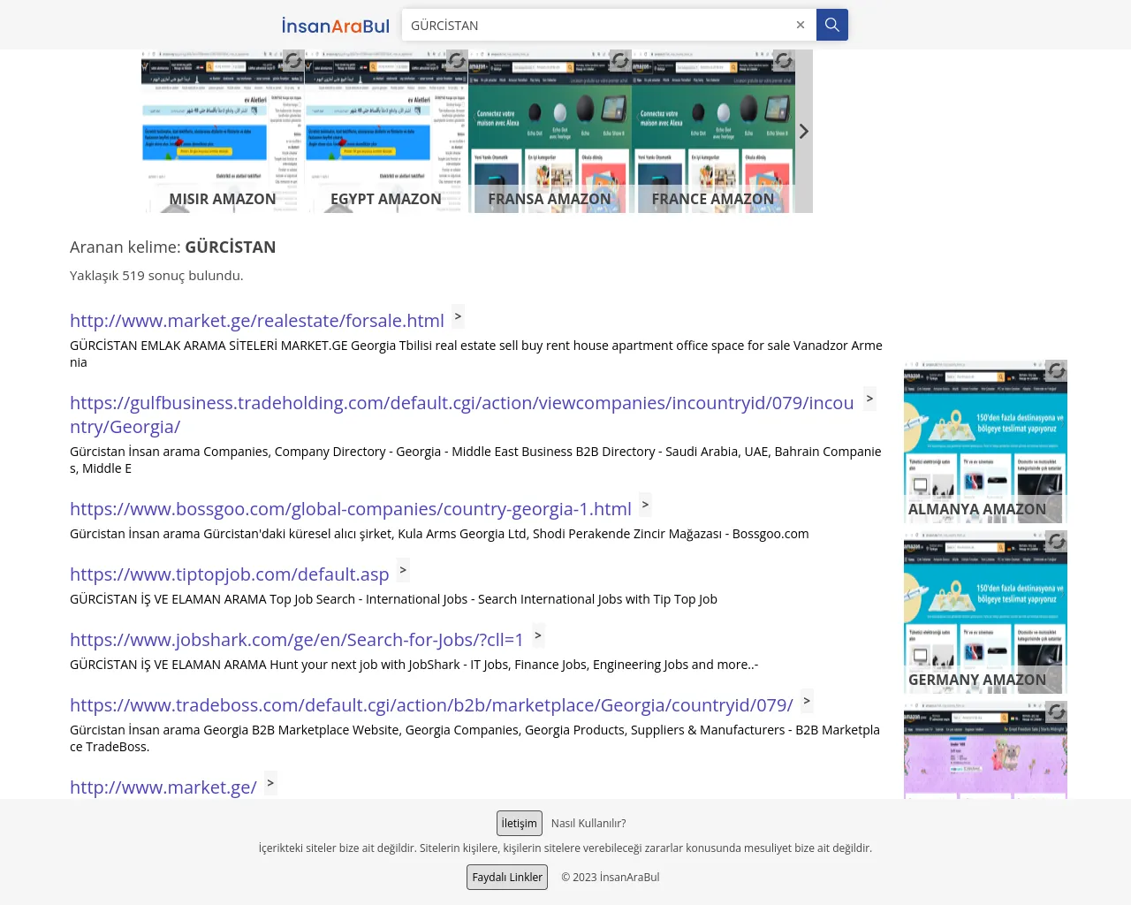Clear the search field with X
Image resolution: width=1131 pixels, height=905 pixels.
coord(800,25)
